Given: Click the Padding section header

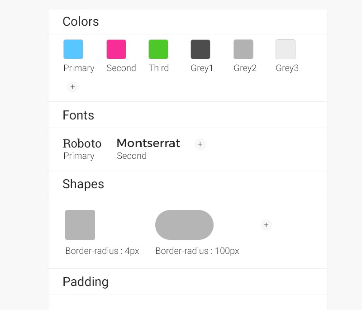Looking at the screenshot, I should click(86, 282).
